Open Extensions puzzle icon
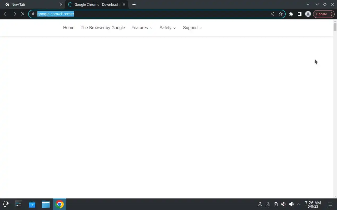337x210 pixels. (291, 14)
